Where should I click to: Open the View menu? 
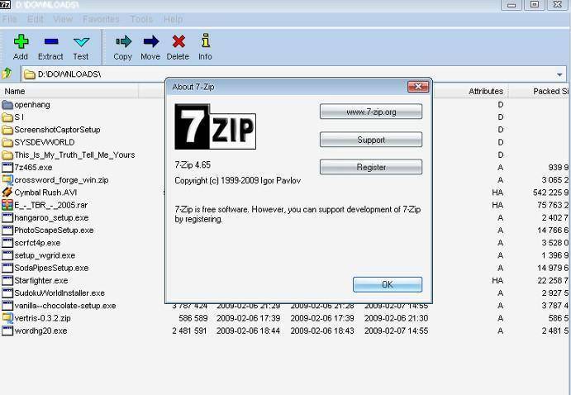[63, 19]
